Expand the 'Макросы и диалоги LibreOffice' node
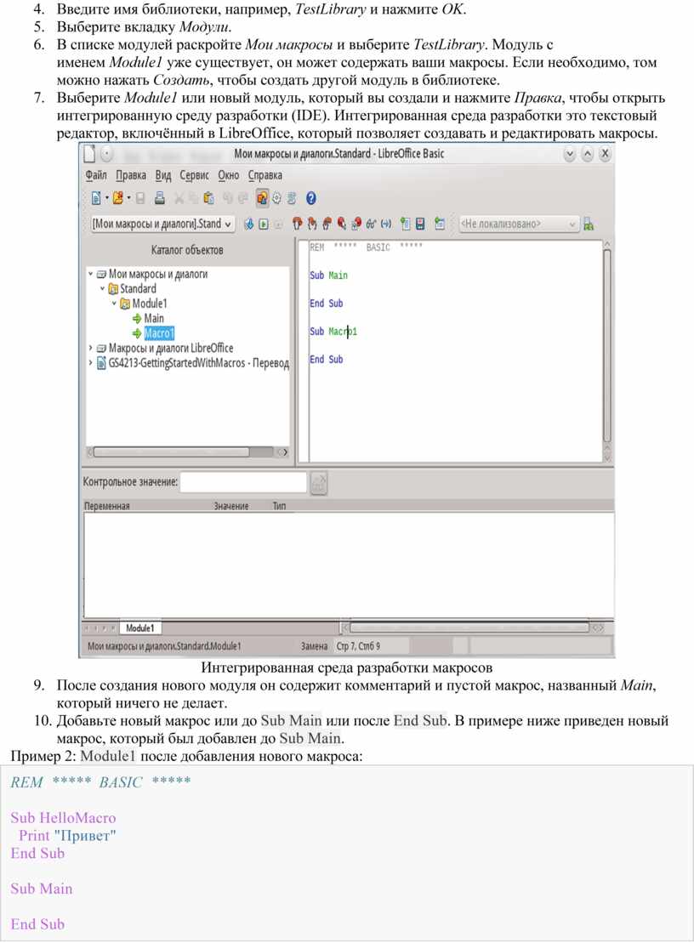 point(91,349)
